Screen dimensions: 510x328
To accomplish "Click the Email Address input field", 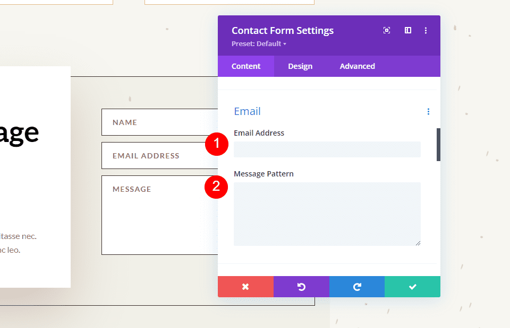I will point(327,149).
